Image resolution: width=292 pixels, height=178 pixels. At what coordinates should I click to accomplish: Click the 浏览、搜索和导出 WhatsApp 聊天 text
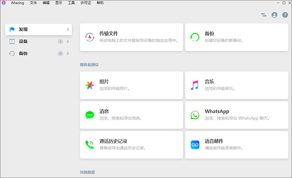click(x=237, y=119)
